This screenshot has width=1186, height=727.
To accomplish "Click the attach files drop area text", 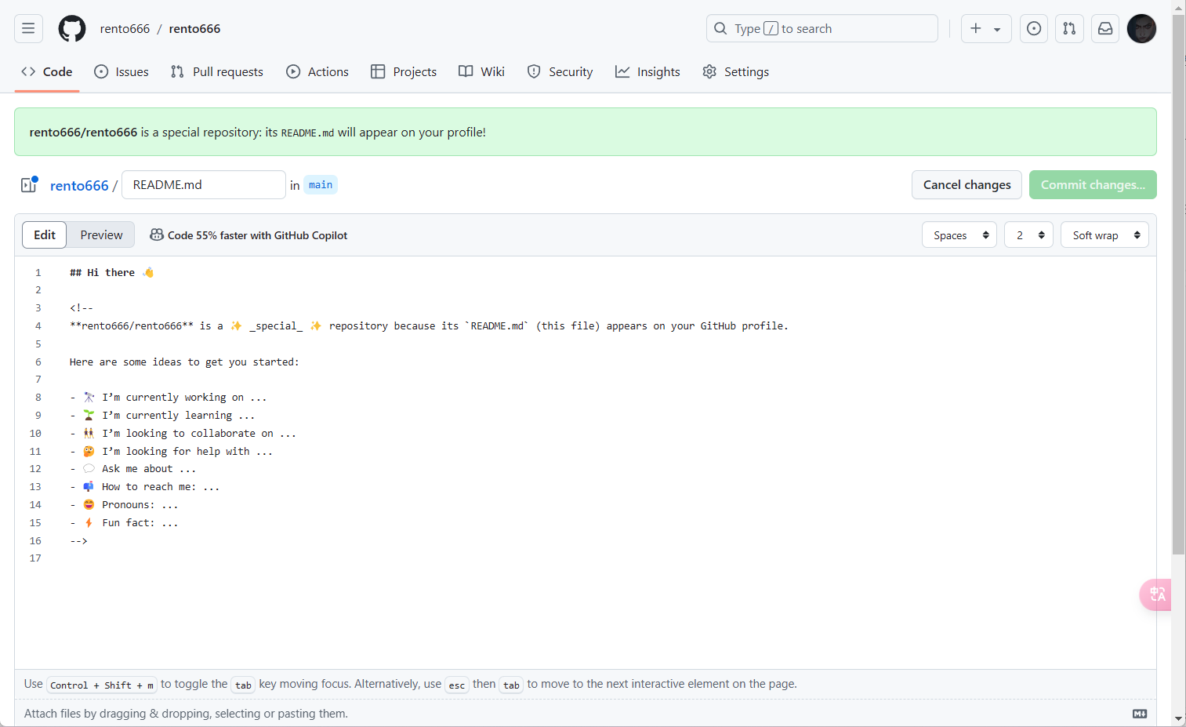I will (x=186, y=714).
